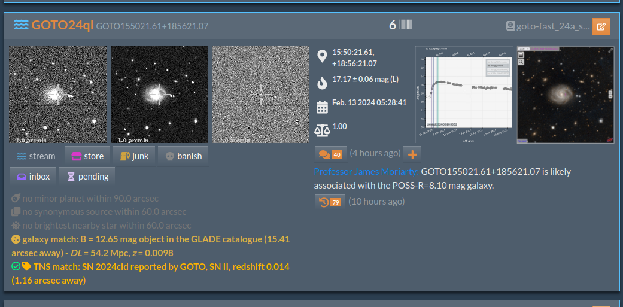Click the FoV readout in sky viewer
623x307 pixels.
(x=522, y=141)
